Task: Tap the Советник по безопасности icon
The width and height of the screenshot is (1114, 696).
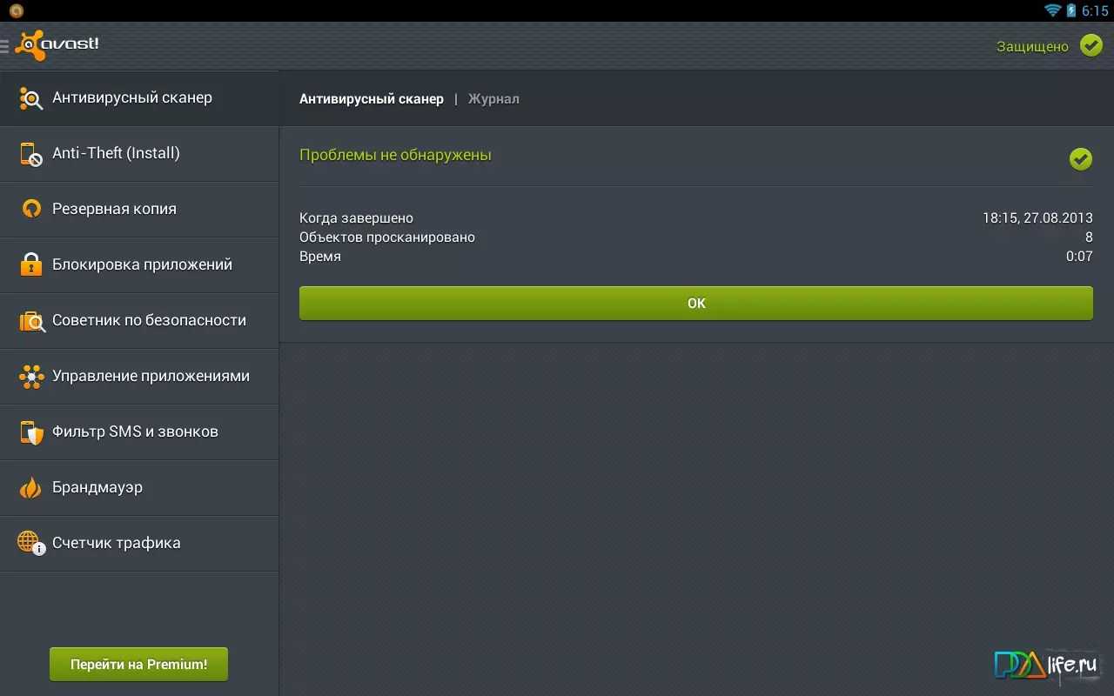Action: pyautogui.click(x=31, y=321)
